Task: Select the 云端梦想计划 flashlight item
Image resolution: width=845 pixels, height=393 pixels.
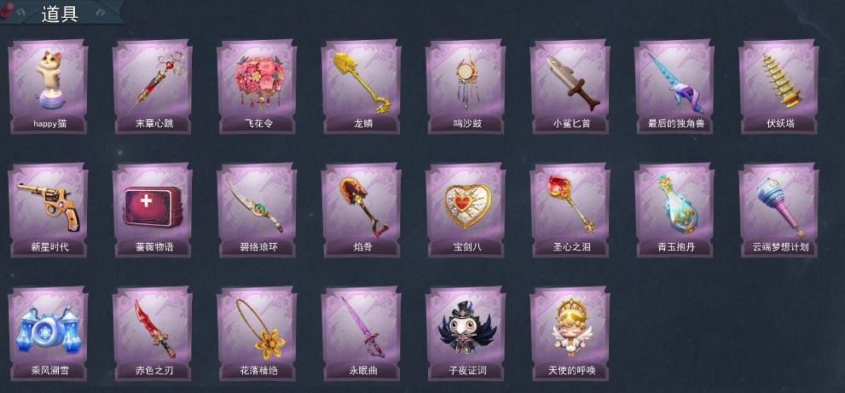Action: pyautogui.click(x=778, y=211)
